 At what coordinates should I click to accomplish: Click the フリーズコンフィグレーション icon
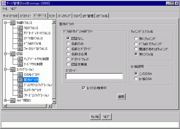click(x=20, y=95)
